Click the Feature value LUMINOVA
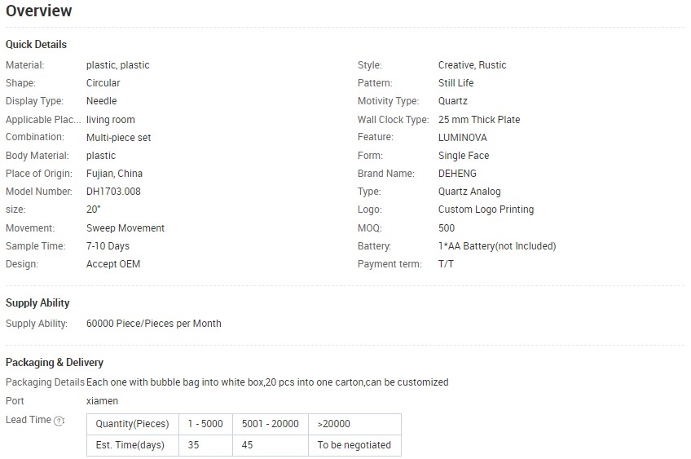The width and height of the screenshot is (691, 459). 462,138
